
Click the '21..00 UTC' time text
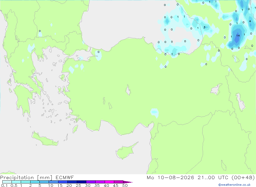click(x=213, y=177)
